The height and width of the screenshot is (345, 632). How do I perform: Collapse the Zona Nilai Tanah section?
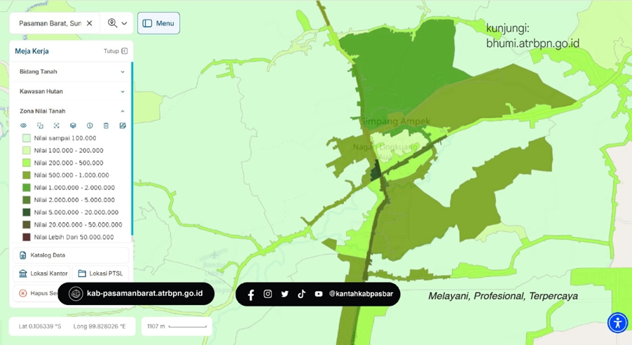[123, 111]
